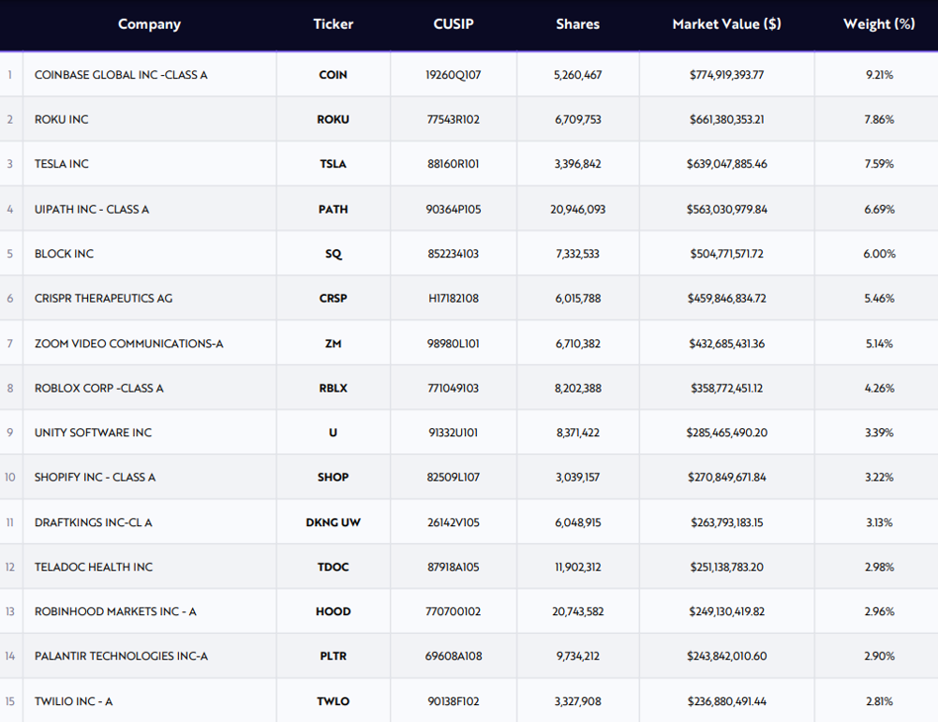Click the RBLX ticker symbol

click(332, 389)
